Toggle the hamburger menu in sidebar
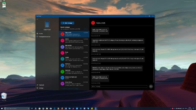 37,19
